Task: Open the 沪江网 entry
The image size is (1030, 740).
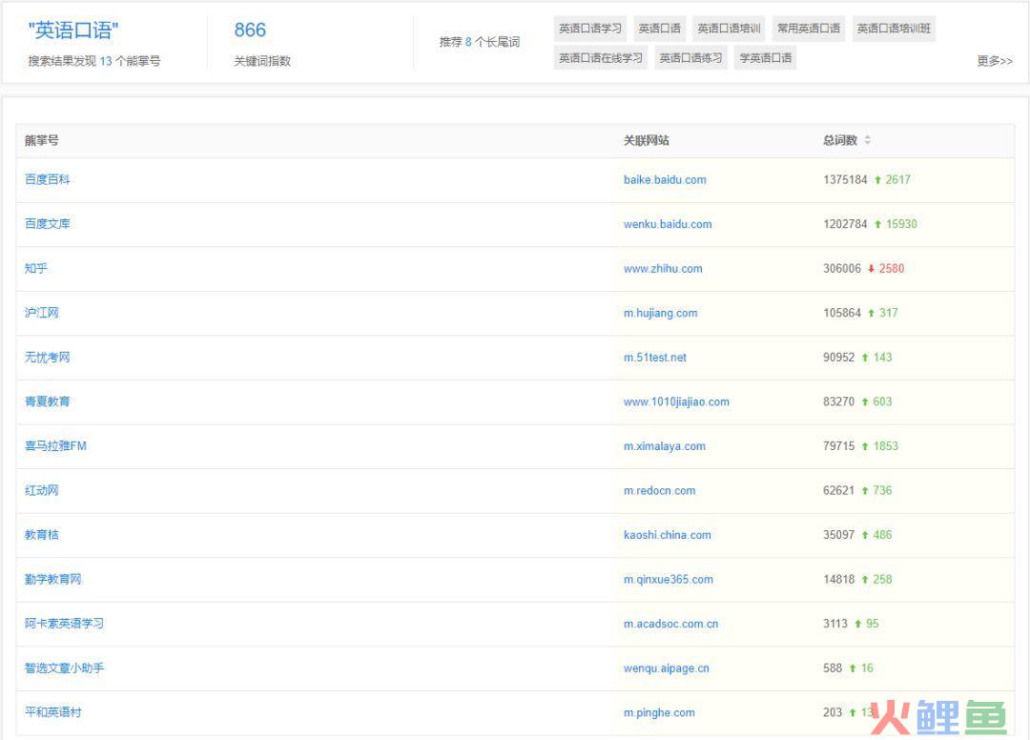Action: (x=41, y=313)
